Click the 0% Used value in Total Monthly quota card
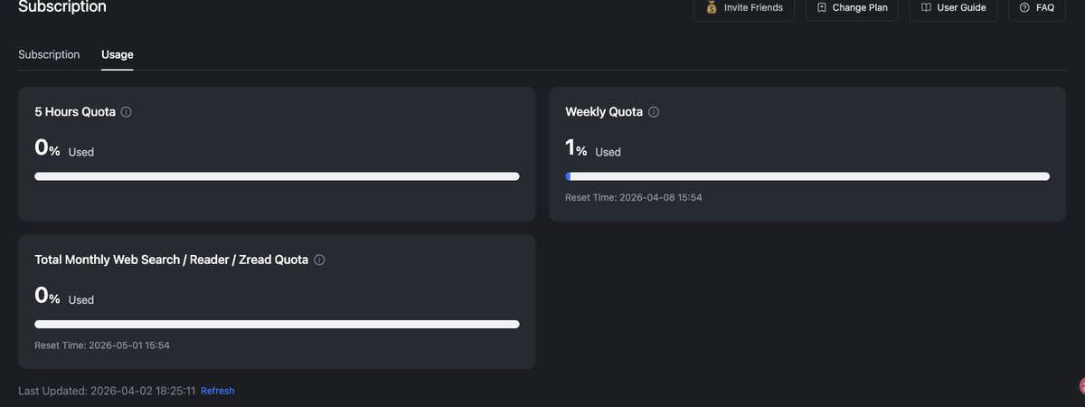The width and height of the screenshot is (1085, 407). pyautogui.click(x=64, y=296)
